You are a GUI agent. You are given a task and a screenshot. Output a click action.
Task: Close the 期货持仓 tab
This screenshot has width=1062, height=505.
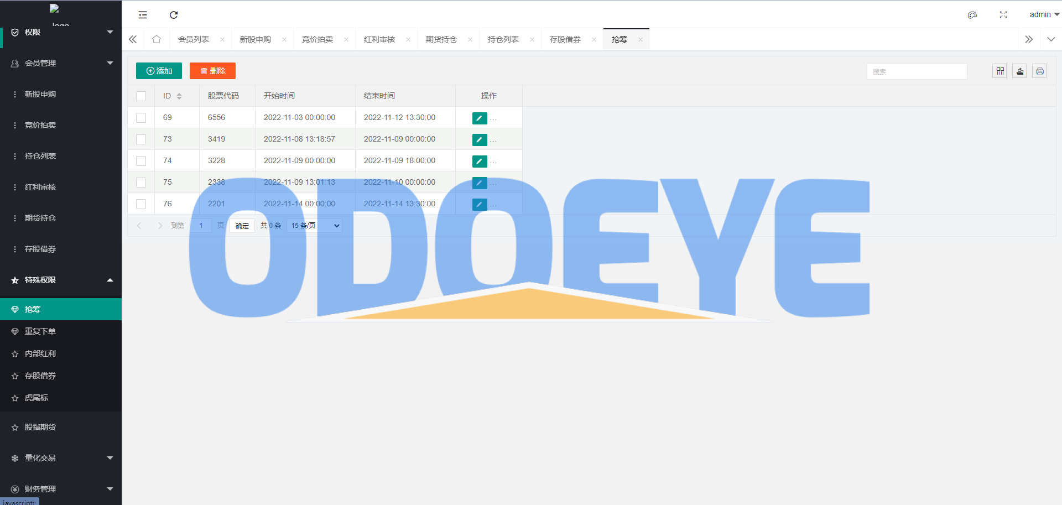(x=470, y=39)
